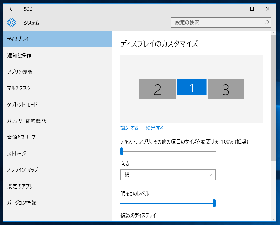Open オフライン マップ settings
280x225 pixels.
click(x=58, y=170)
